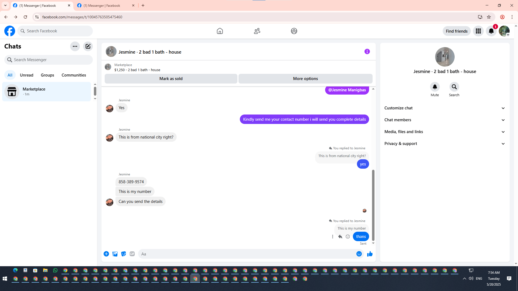
Task: Open the Chats options three-dots menu
Action: [75, 46]
